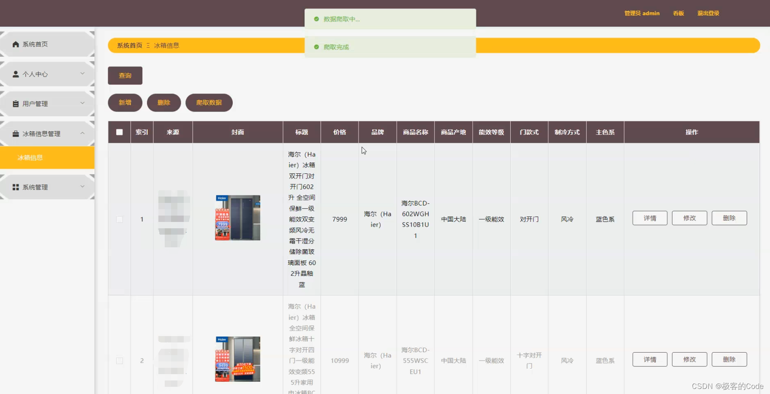
Task: Click the 操作 column header
Action: pos(692,132)
